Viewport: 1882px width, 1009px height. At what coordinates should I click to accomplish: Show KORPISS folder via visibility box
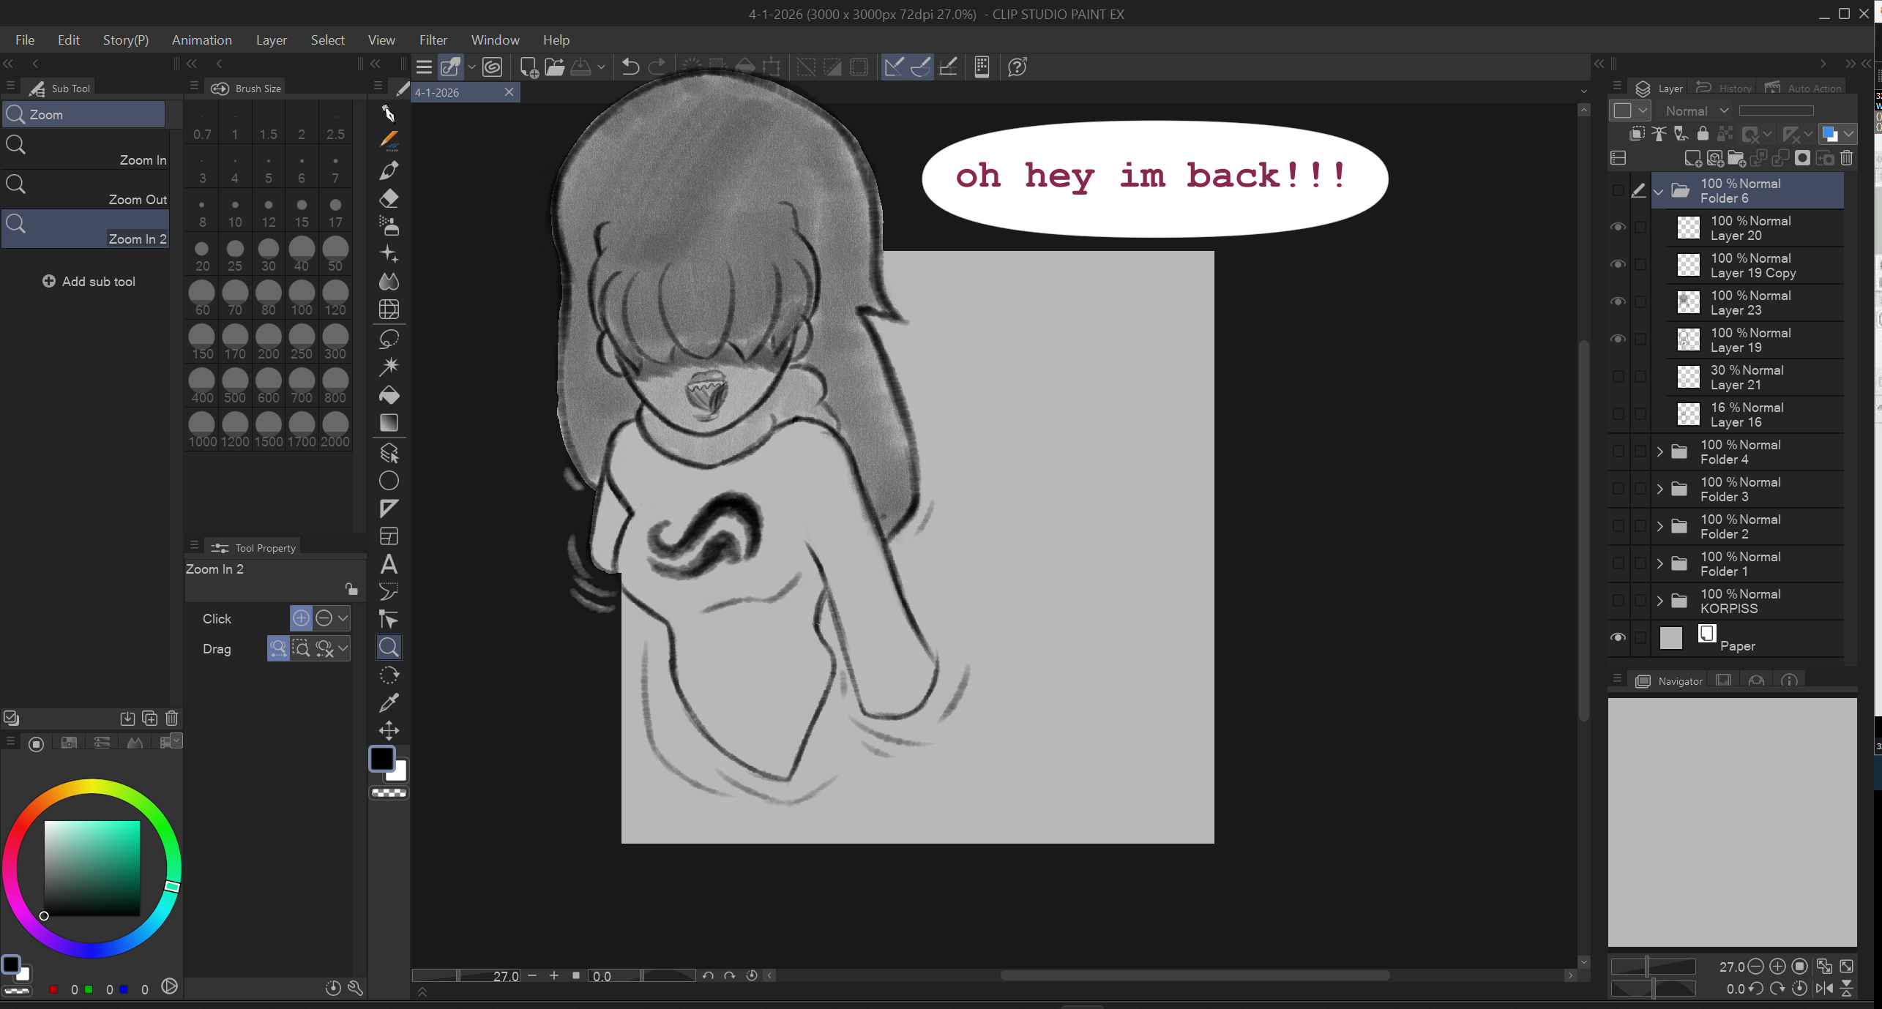pyautogui.click(x=1618, y=601)
